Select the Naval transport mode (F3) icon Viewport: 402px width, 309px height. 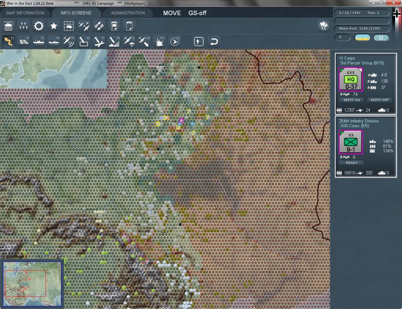click(39, 41)
